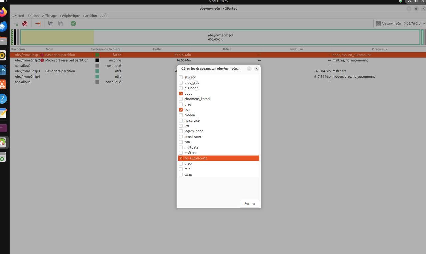Open Rhythmbox from the dock
Viewport: 426px width, 254px height.
3,55
